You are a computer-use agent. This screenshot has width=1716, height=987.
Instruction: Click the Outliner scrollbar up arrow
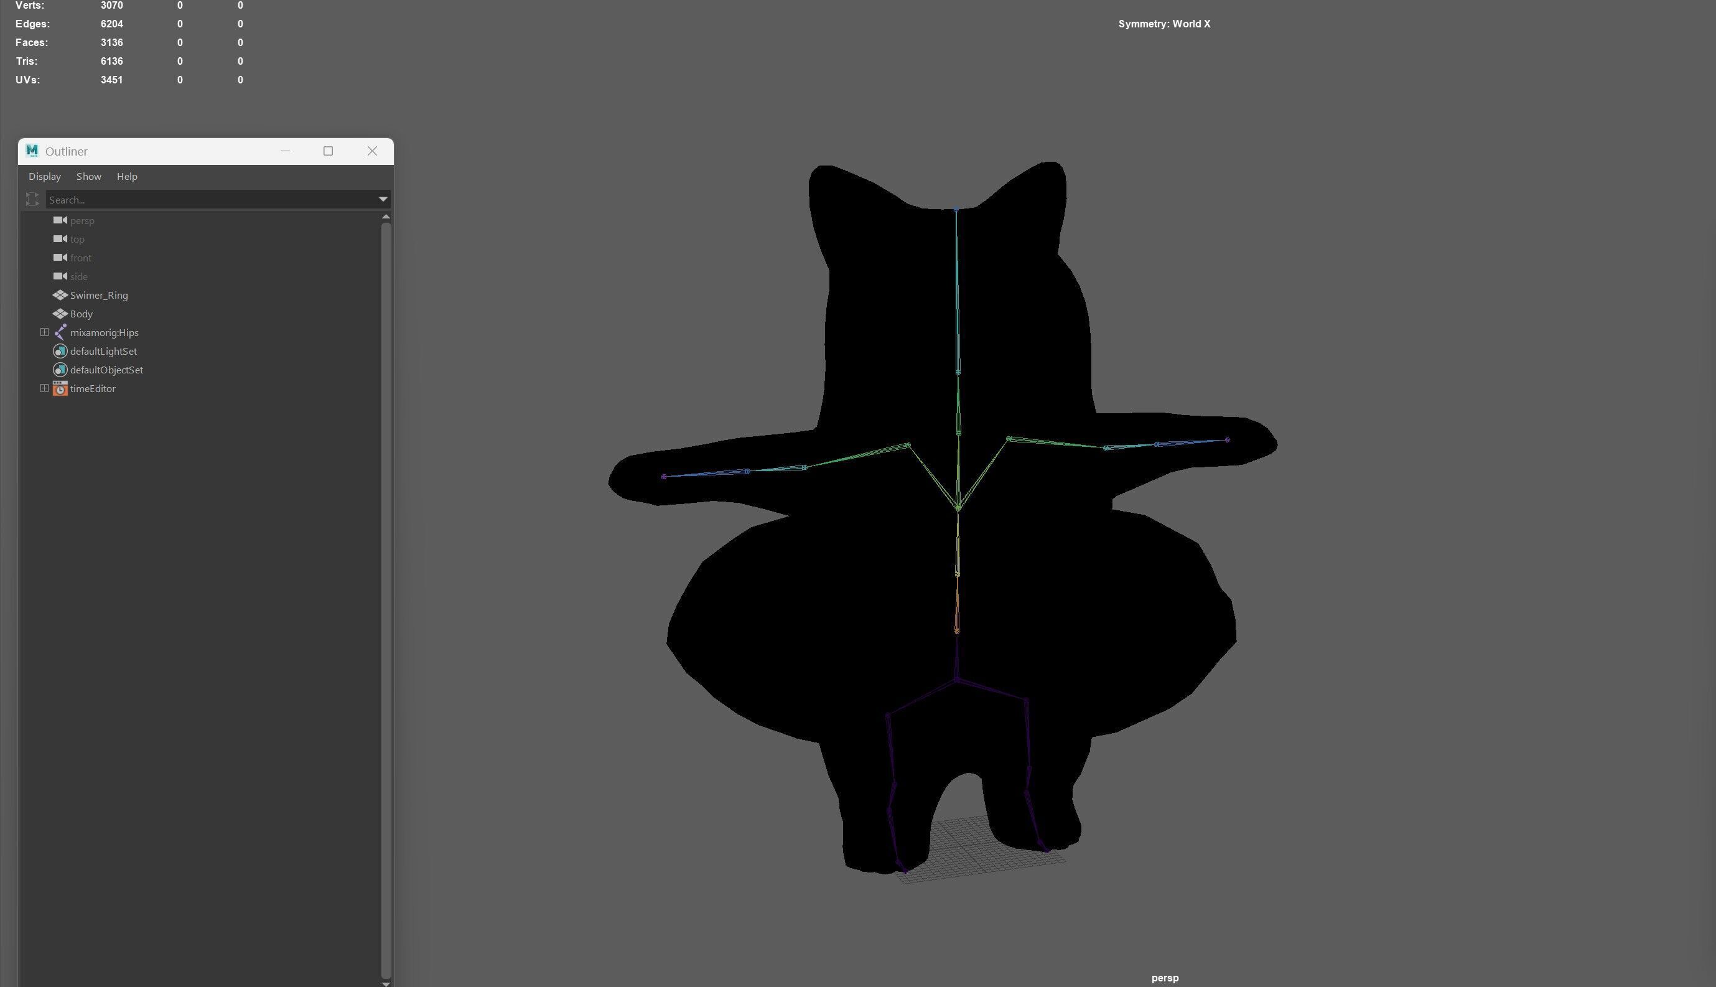[x=386, y=216]
